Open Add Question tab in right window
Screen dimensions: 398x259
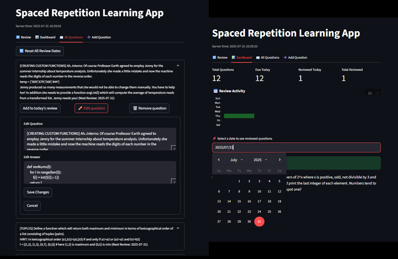tap(295, 57)
